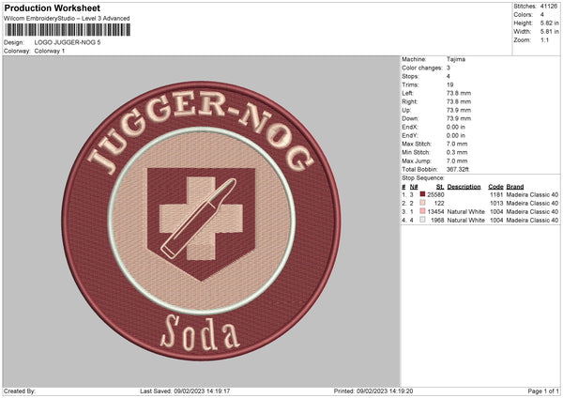Click the 'EndX:' value 0.00 in
This screenshot has height=398, width=563.
456,127
